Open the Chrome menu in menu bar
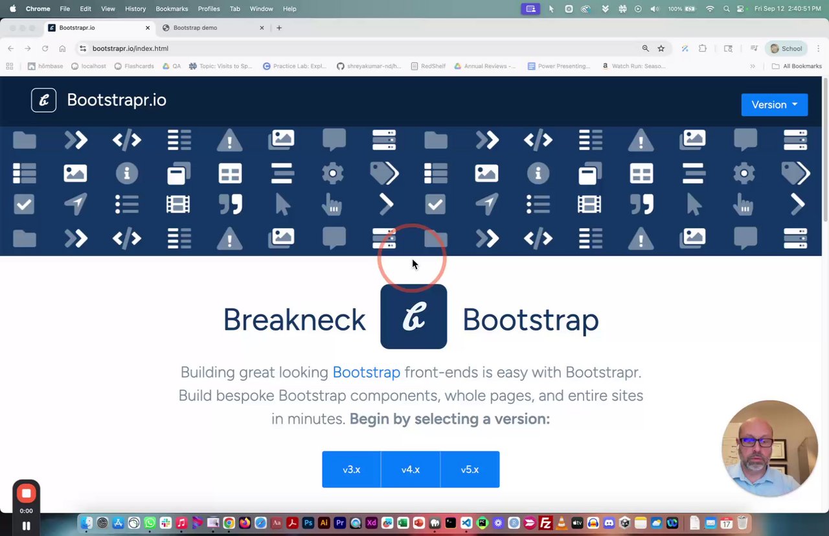The height and width of the screenshot is (536, 829). click(x=38, y=9)
